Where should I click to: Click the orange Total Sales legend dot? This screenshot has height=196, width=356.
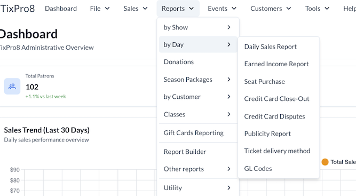pyautogui.click(x=325, y=162)
